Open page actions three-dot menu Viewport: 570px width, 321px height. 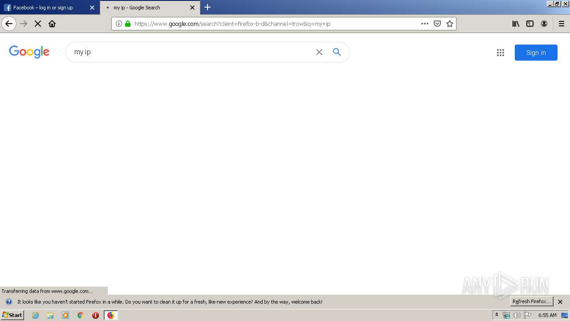coord(425,24)
